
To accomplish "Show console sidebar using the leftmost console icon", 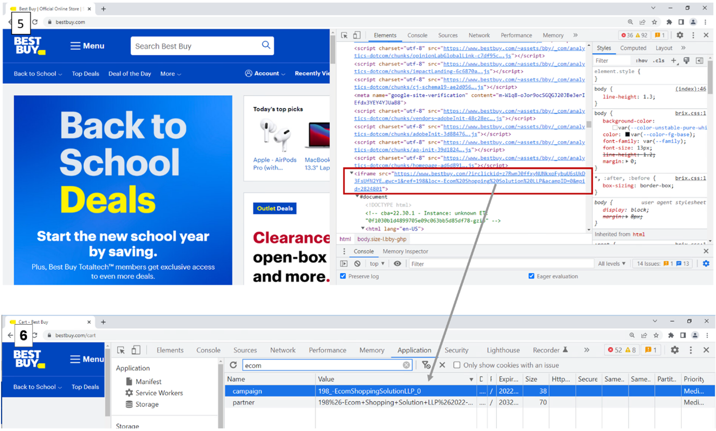I will click(x=344, y=264).
